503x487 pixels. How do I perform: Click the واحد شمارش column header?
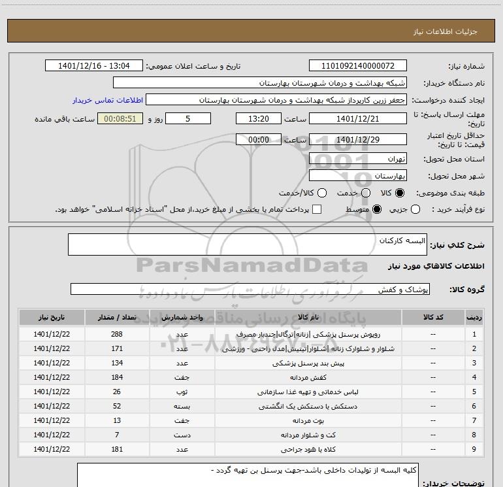[x=182, y=317]
